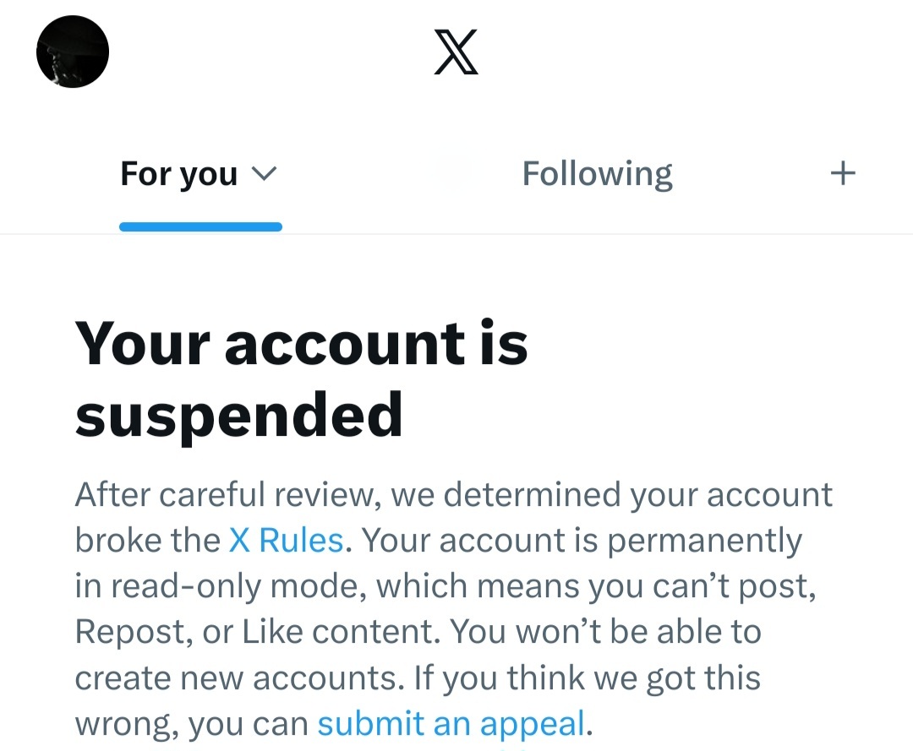Click the word 'suspended' in the heading
This screenshot has height=751, width=913.
coord(238,416)
